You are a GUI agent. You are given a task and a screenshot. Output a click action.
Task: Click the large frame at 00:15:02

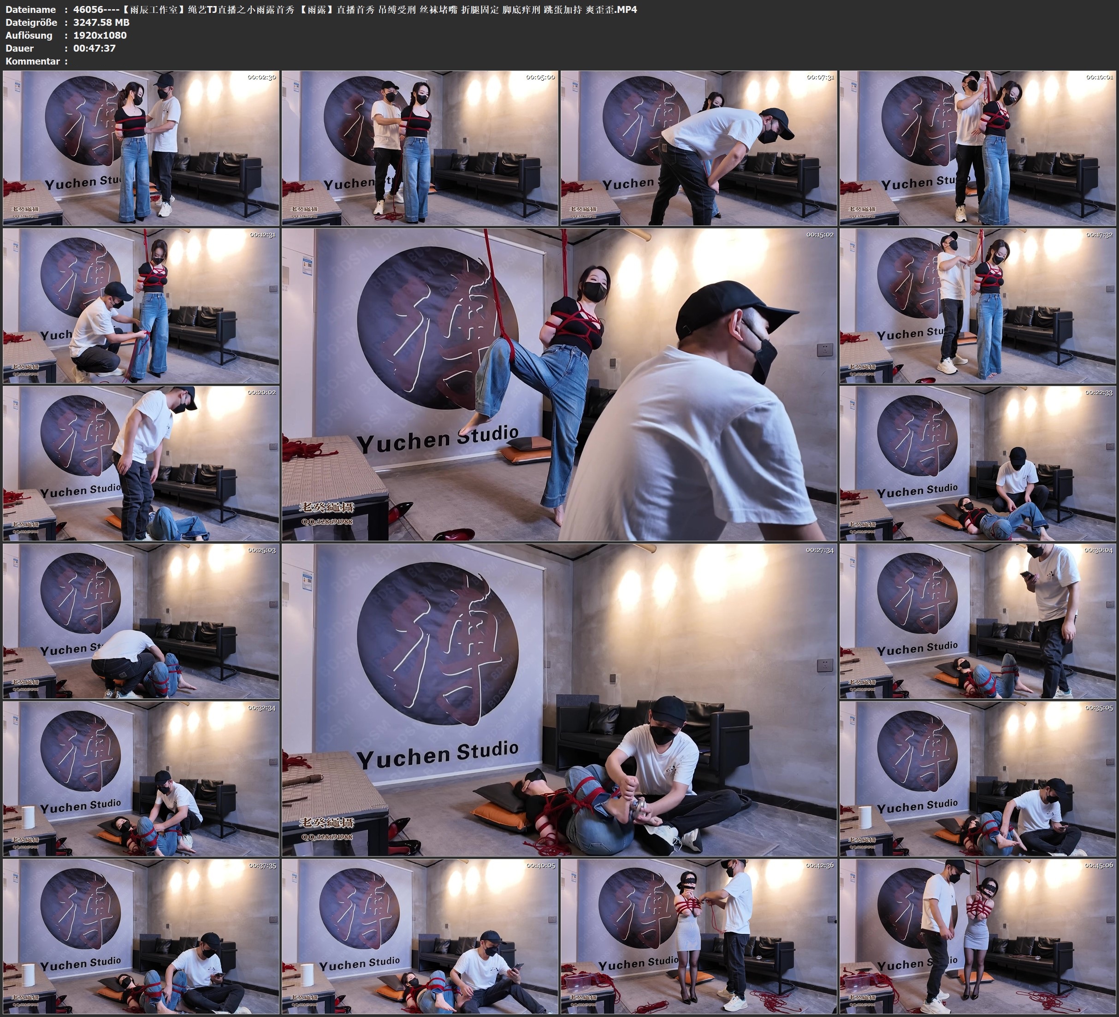(x=559, y=384)
